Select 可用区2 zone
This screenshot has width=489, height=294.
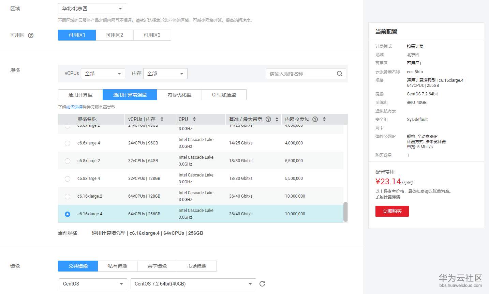click(x=115, y=35)
